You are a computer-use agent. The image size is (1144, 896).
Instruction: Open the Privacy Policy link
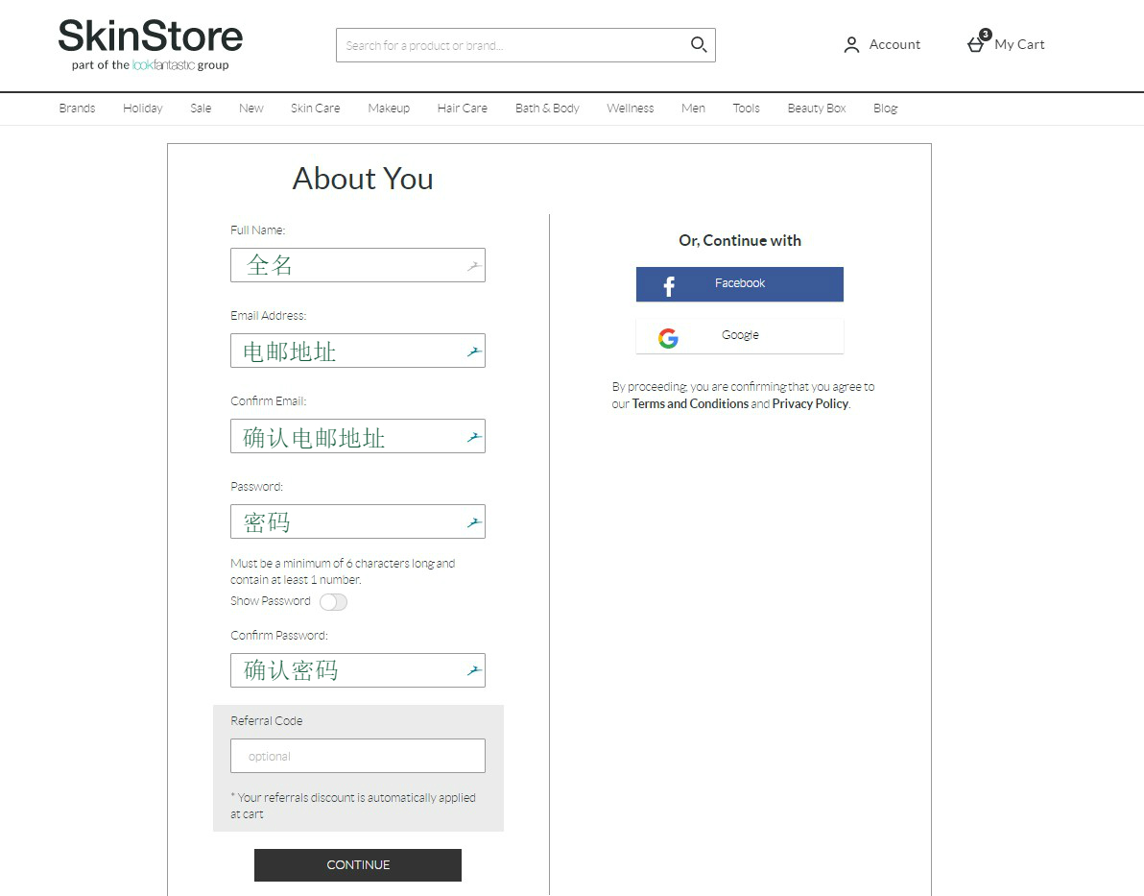coord(810,404)
